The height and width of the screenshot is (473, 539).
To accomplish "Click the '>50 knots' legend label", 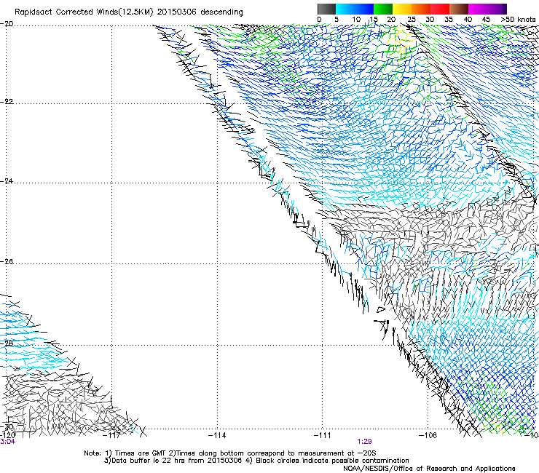I will coord(518,20).
